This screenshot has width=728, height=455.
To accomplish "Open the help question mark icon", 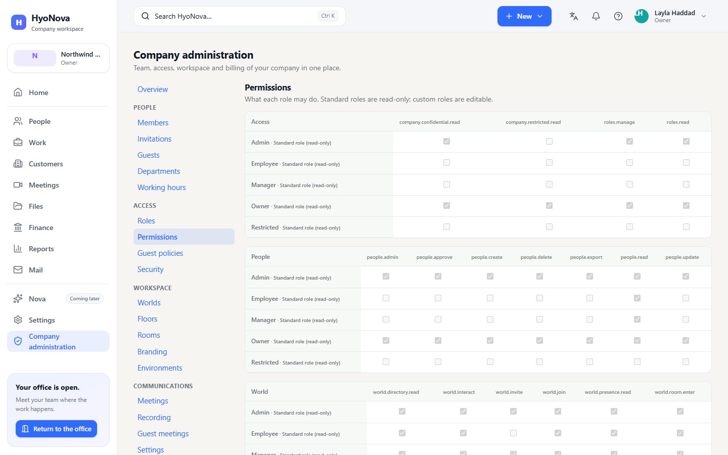I will (618, 16).
